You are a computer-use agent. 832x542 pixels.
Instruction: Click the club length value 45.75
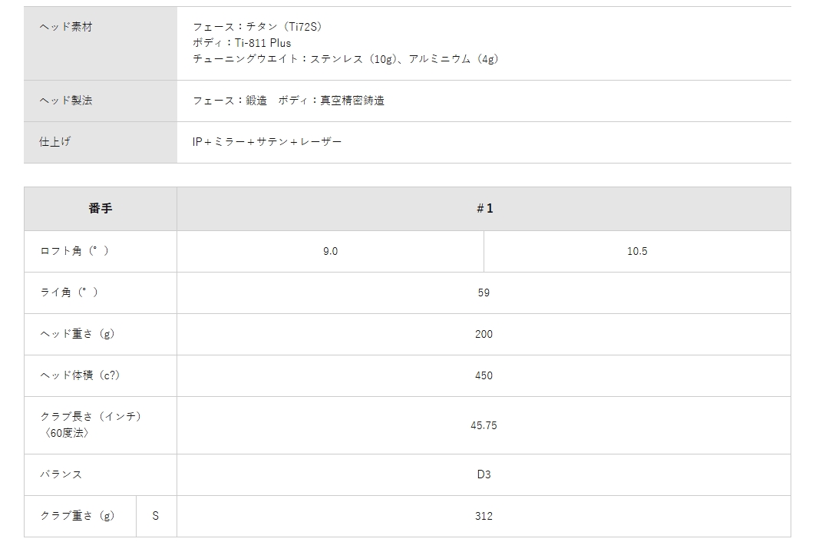click(x=484, y=425)
